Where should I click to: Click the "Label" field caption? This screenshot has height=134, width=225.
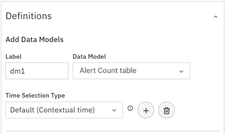click(12, 56)
